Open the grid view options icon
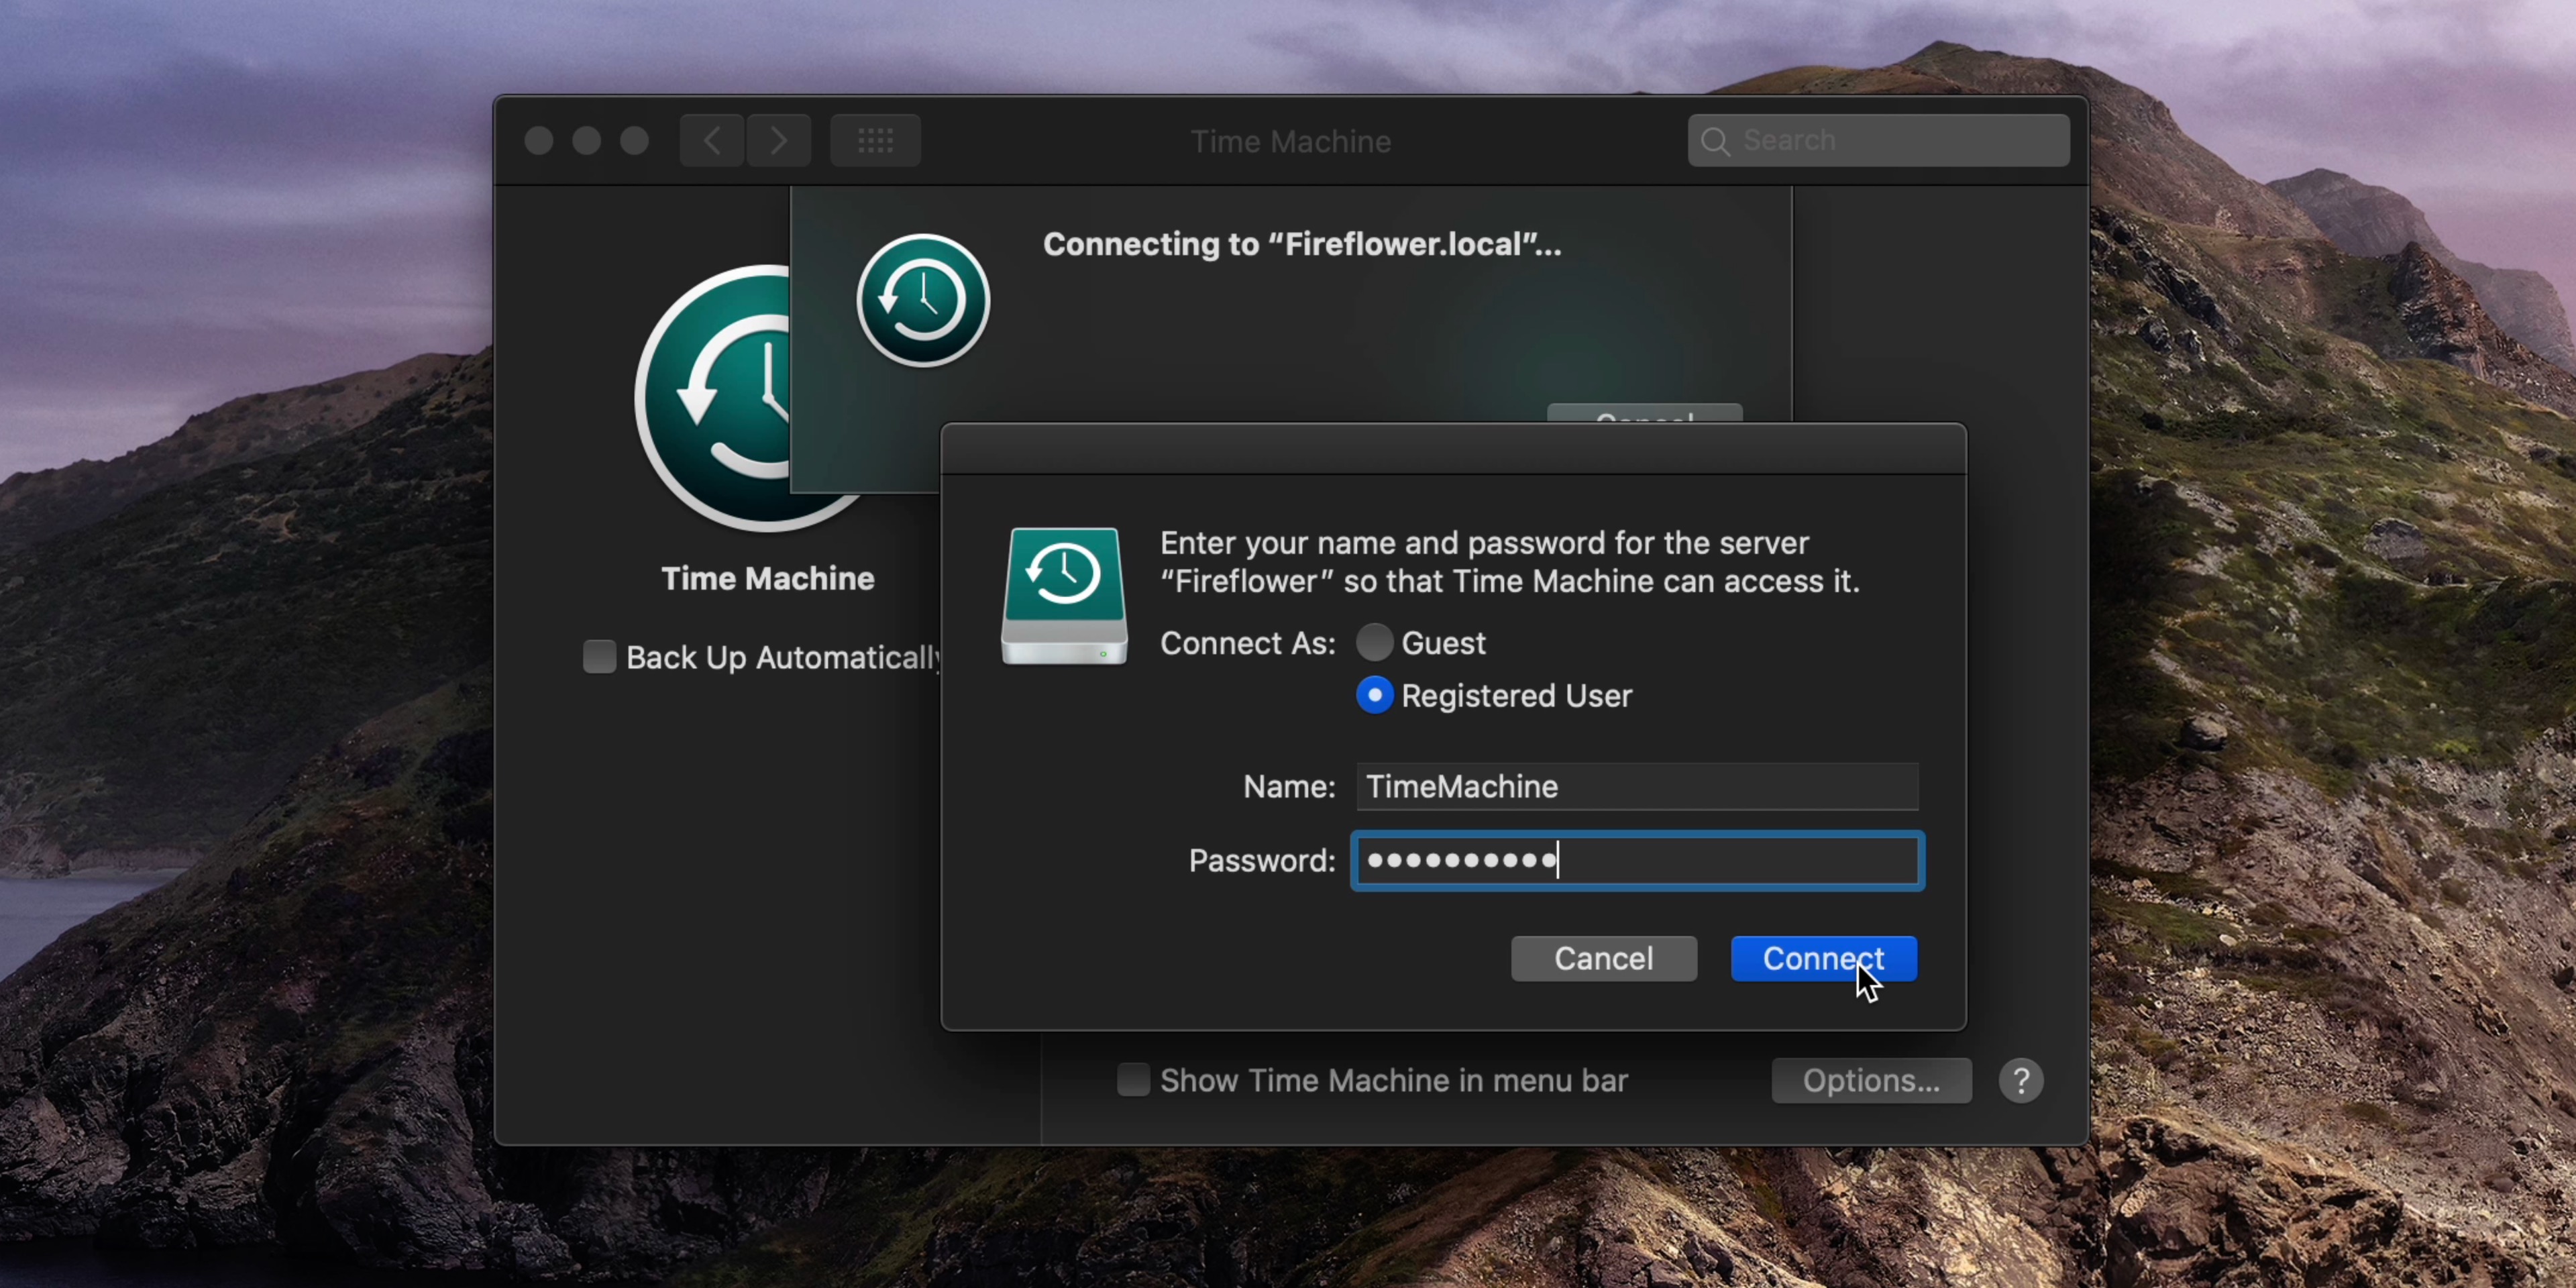 coord(875,140)
